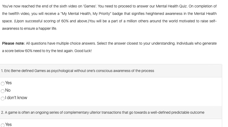Click the question 1 header about Eric Berne

coord(111,71)
